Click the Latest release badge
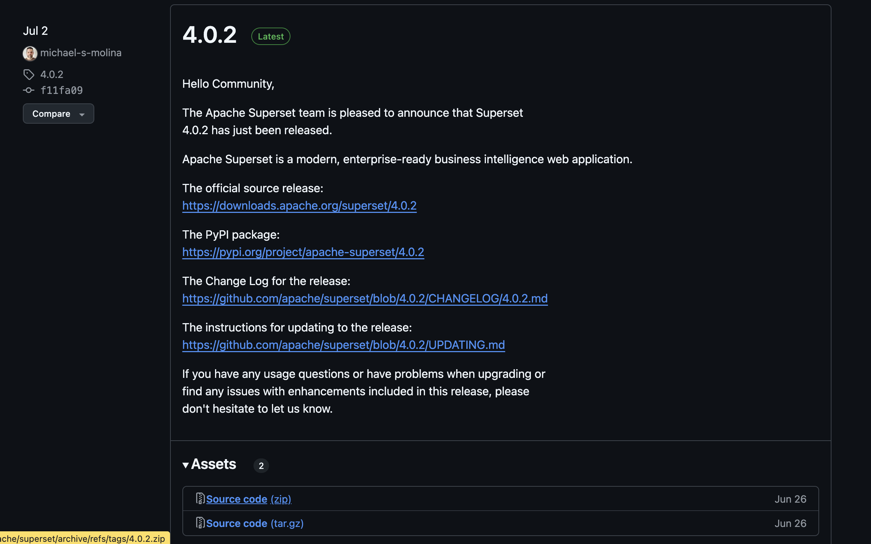This screenshot has height=544, width=871. click(x=271, y=36)
